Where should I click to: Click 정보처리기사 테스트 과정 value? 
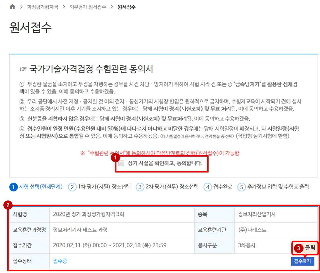80,230
